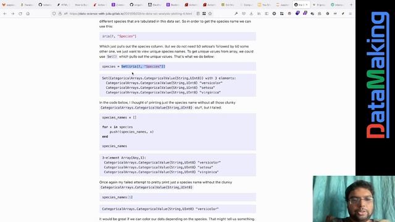Click the four-square grid icon in address bar
Screen dimensions: 395x222
point(204,14)
